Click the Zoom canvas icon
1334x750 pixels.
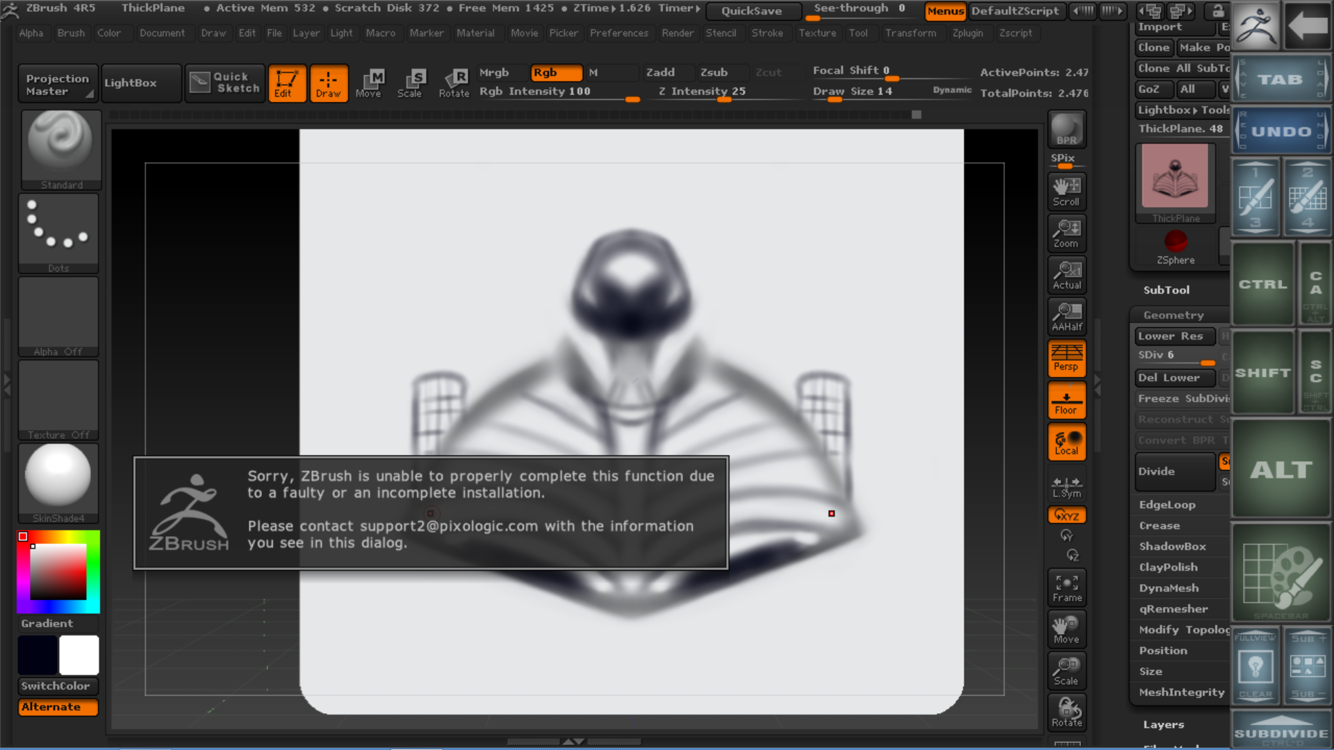click(x=1067, y=233)
